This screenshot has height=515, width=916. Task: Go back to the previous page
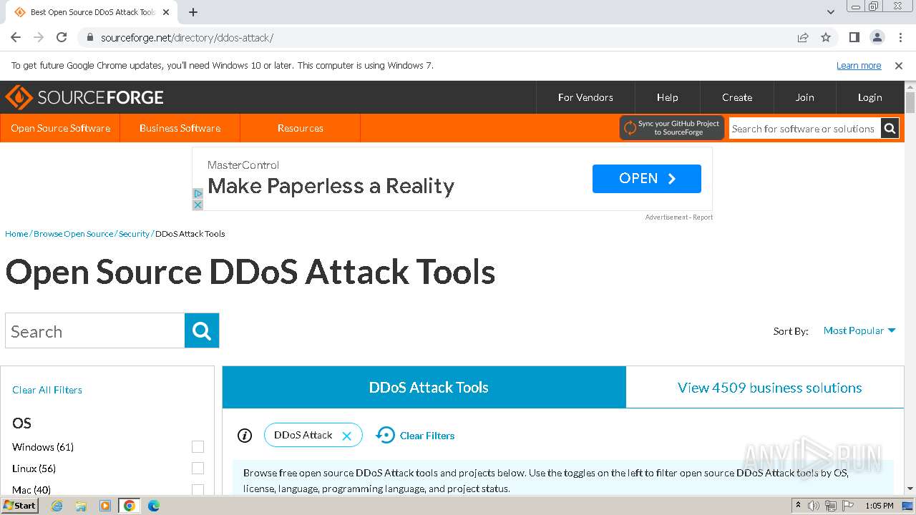click(16, 37)
